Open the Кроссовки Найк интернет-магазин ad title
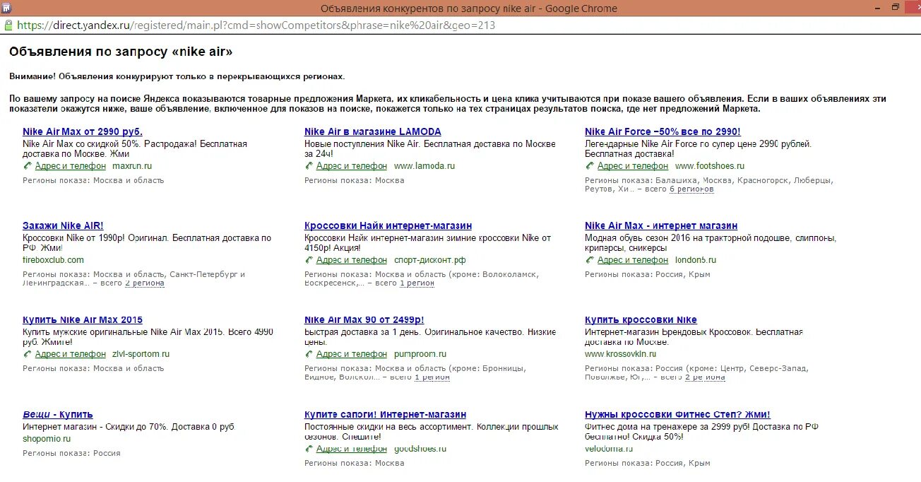921x482 pixels. [x=388, y=225]
